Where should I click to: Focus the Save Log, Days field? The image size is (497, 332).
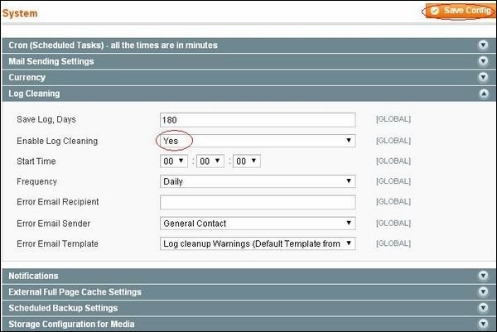258,120
